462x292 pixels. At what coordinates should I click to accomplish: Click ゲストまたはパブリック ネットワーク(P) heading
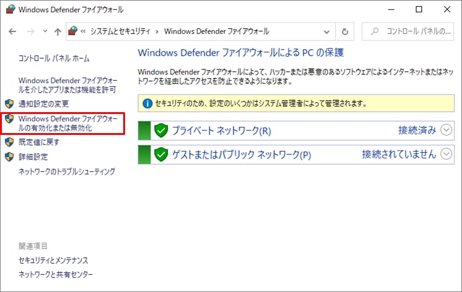point(241,155)
